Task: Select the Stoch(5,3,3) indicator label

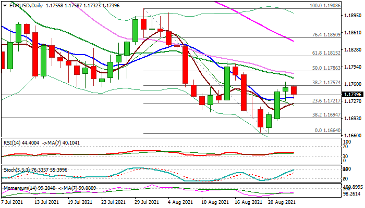Action: (18, 170)
